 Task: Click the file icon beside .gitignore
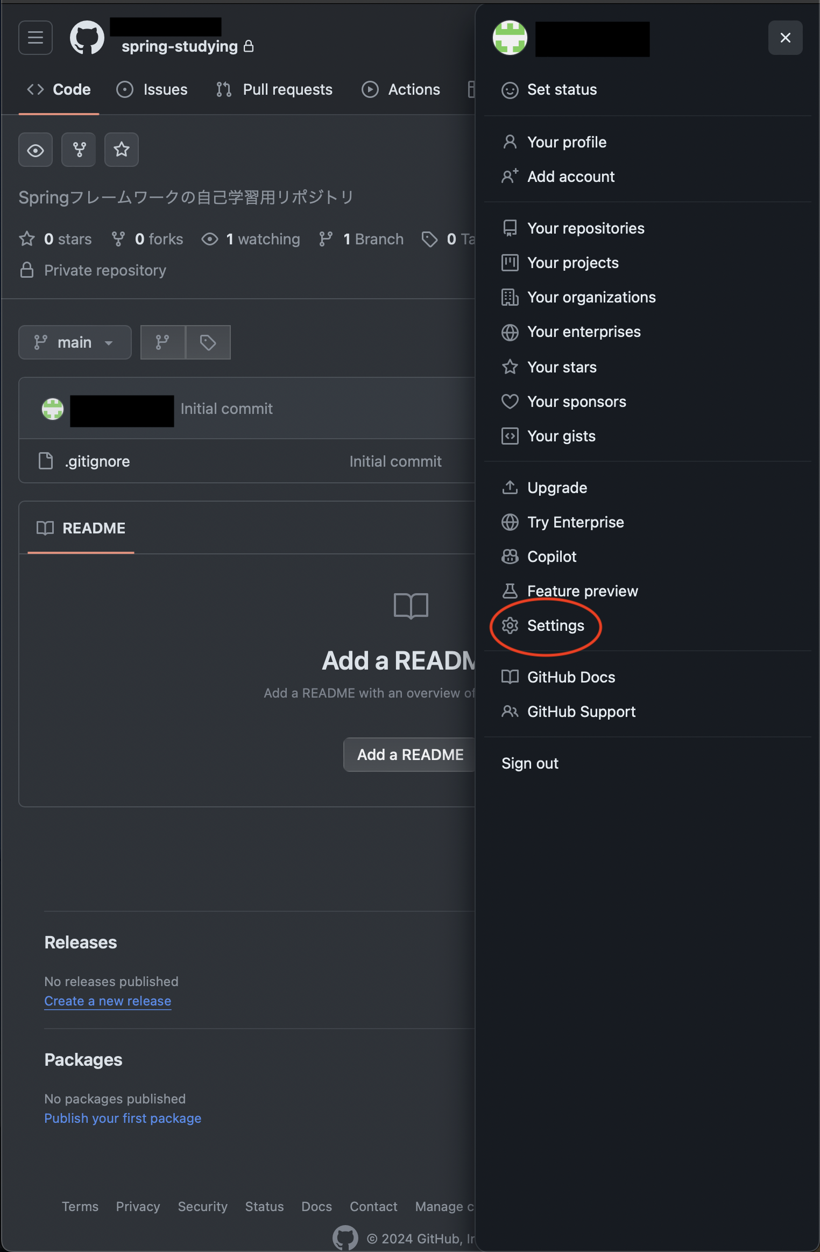coord(46,461)
